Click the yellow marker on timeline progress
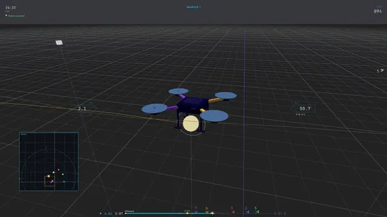The height and width of the screenshot is (217, 387). (187, 213)
